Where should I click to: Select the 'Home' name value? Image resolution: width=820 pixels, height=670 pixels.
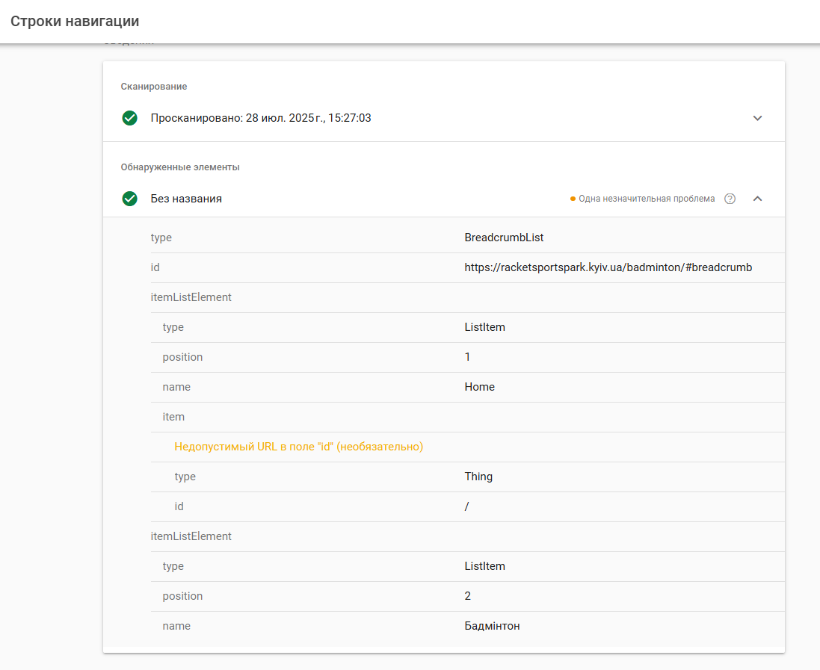[480, 387]
